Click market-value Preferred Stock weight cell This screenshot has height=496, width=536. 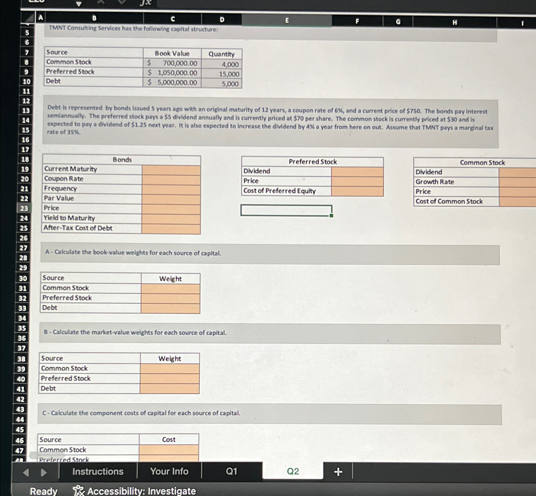point(170,379)
